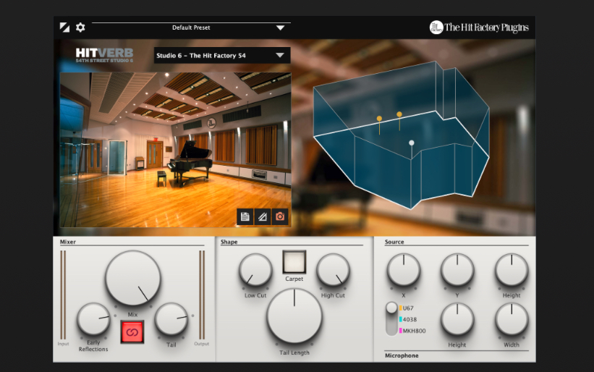The height and width of the screenshot is (372, 594).
Task: Open settings via the gear icon
Action: tap(80, 28)
